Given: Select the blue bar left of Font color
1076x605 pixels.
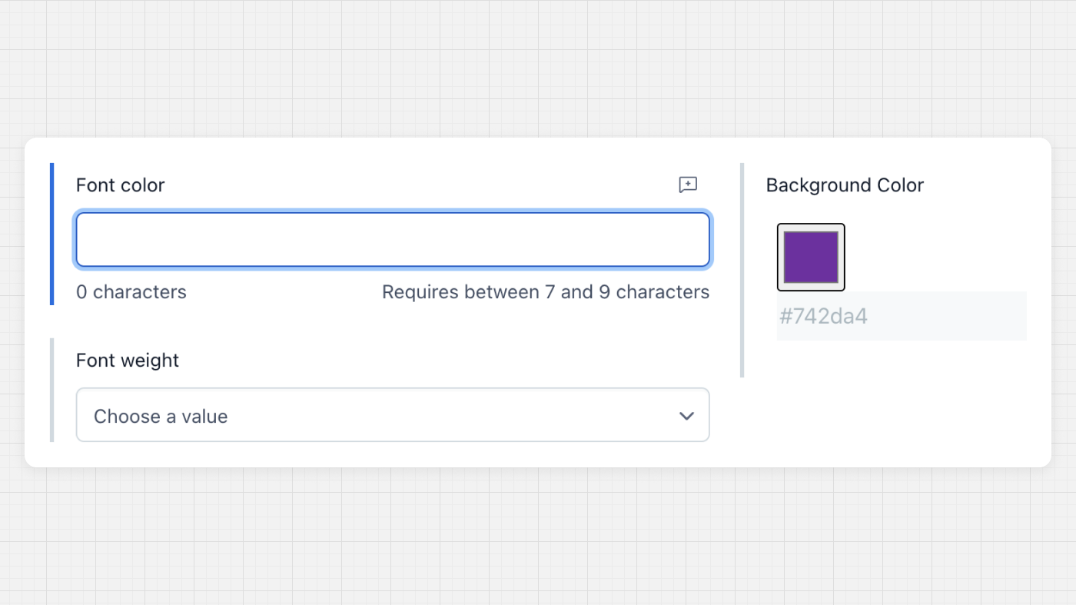Looking at the screenshot, I should (51, 234).
